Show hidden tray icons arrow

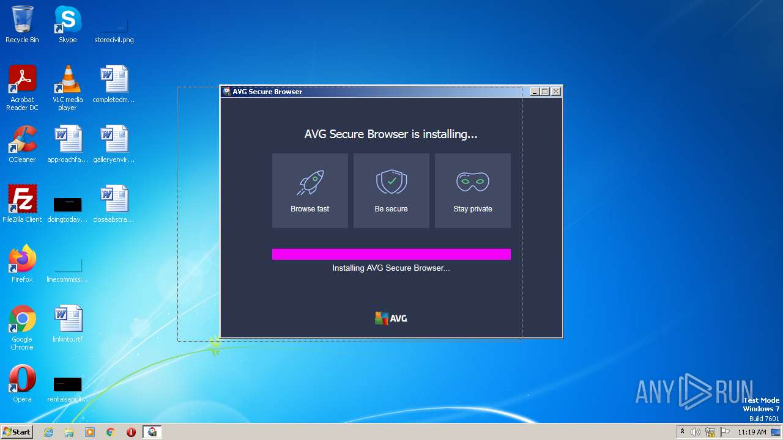coord(682,432)
